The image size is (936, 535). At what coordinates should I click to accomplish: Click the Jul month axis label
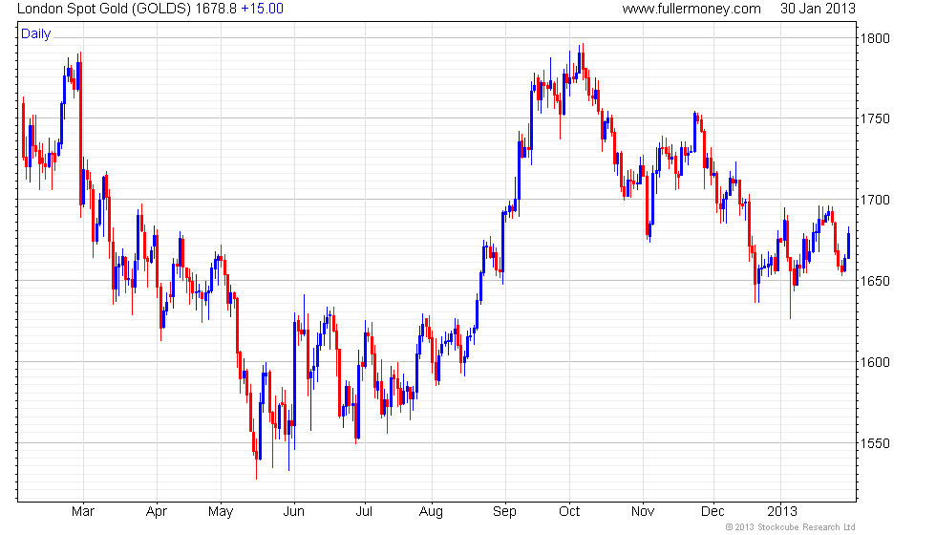coord(364,512)
